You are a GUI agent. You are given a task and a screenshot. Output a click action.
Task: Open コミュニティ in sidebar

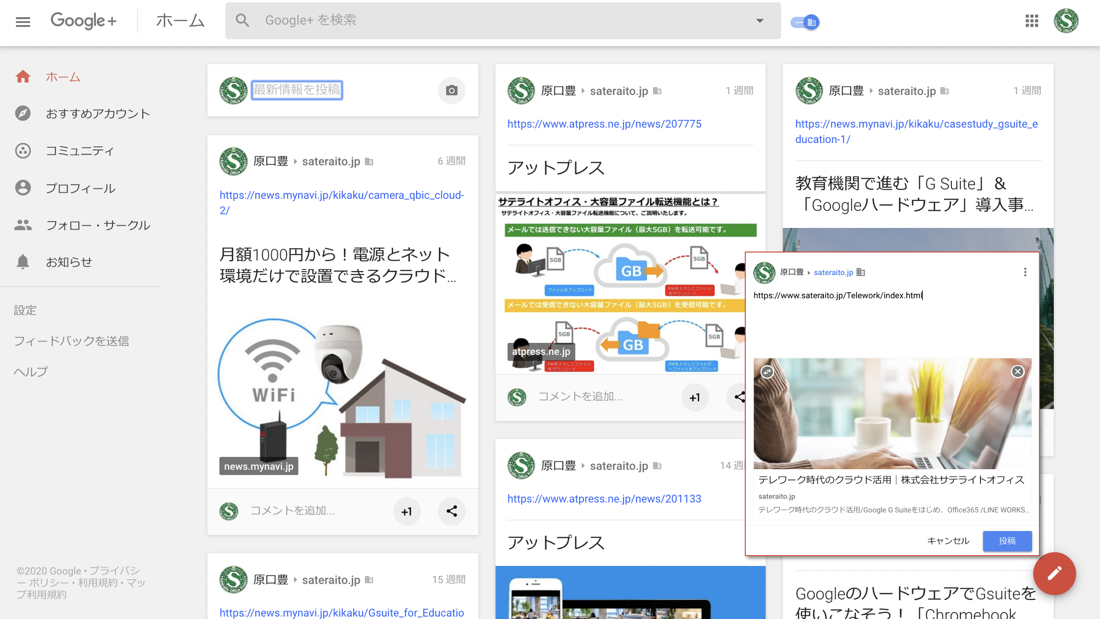click(80, 151)
